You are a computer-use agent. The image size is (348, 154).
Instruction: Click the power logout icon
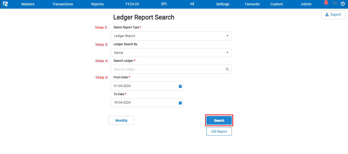(x=343, y=4)
